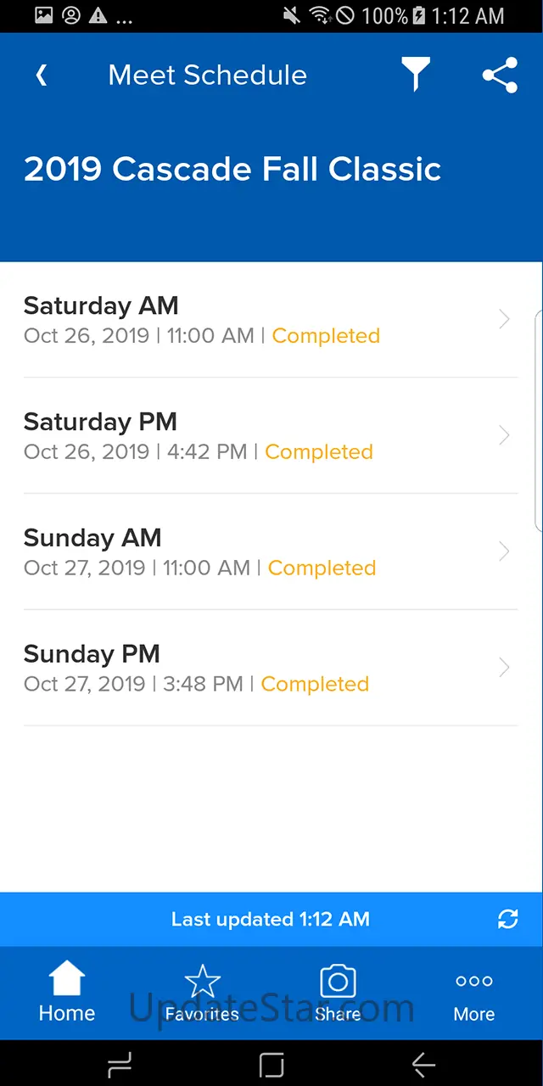
Task: Open Android recent apps button
Action: 119,1064
